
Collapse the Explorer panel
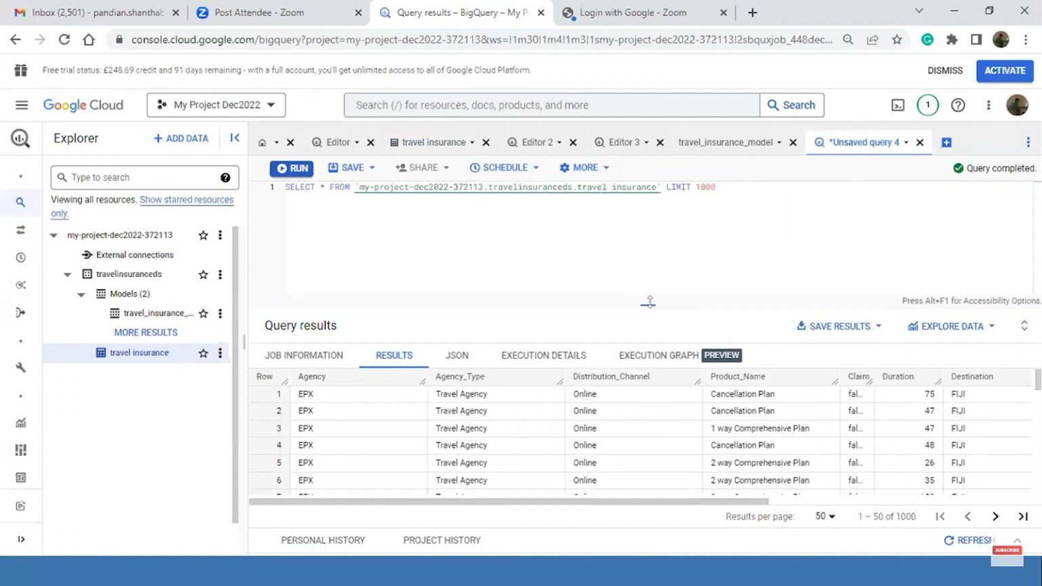click(235, 138)
